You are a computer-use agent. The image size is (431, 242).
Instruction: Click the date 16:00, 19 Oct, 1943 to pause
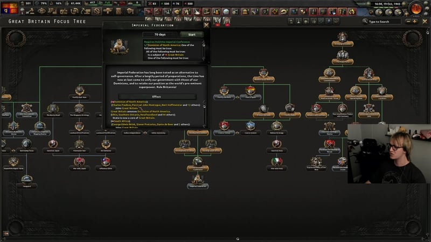(x=387, y=4)
